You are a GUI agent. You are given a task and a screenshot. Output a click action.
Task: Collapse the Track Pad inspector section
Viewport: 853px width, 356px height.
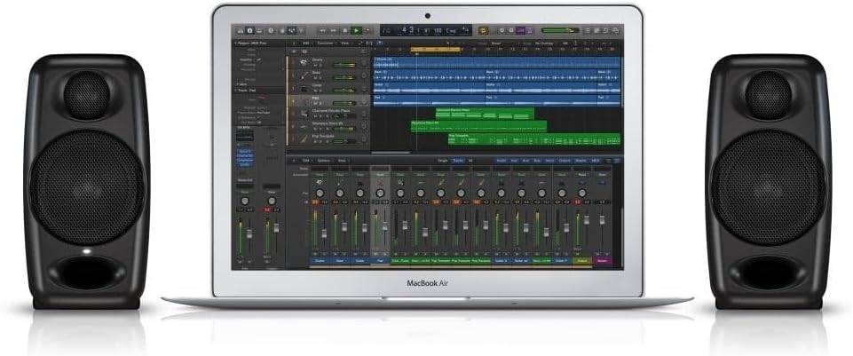pos(235,91)
